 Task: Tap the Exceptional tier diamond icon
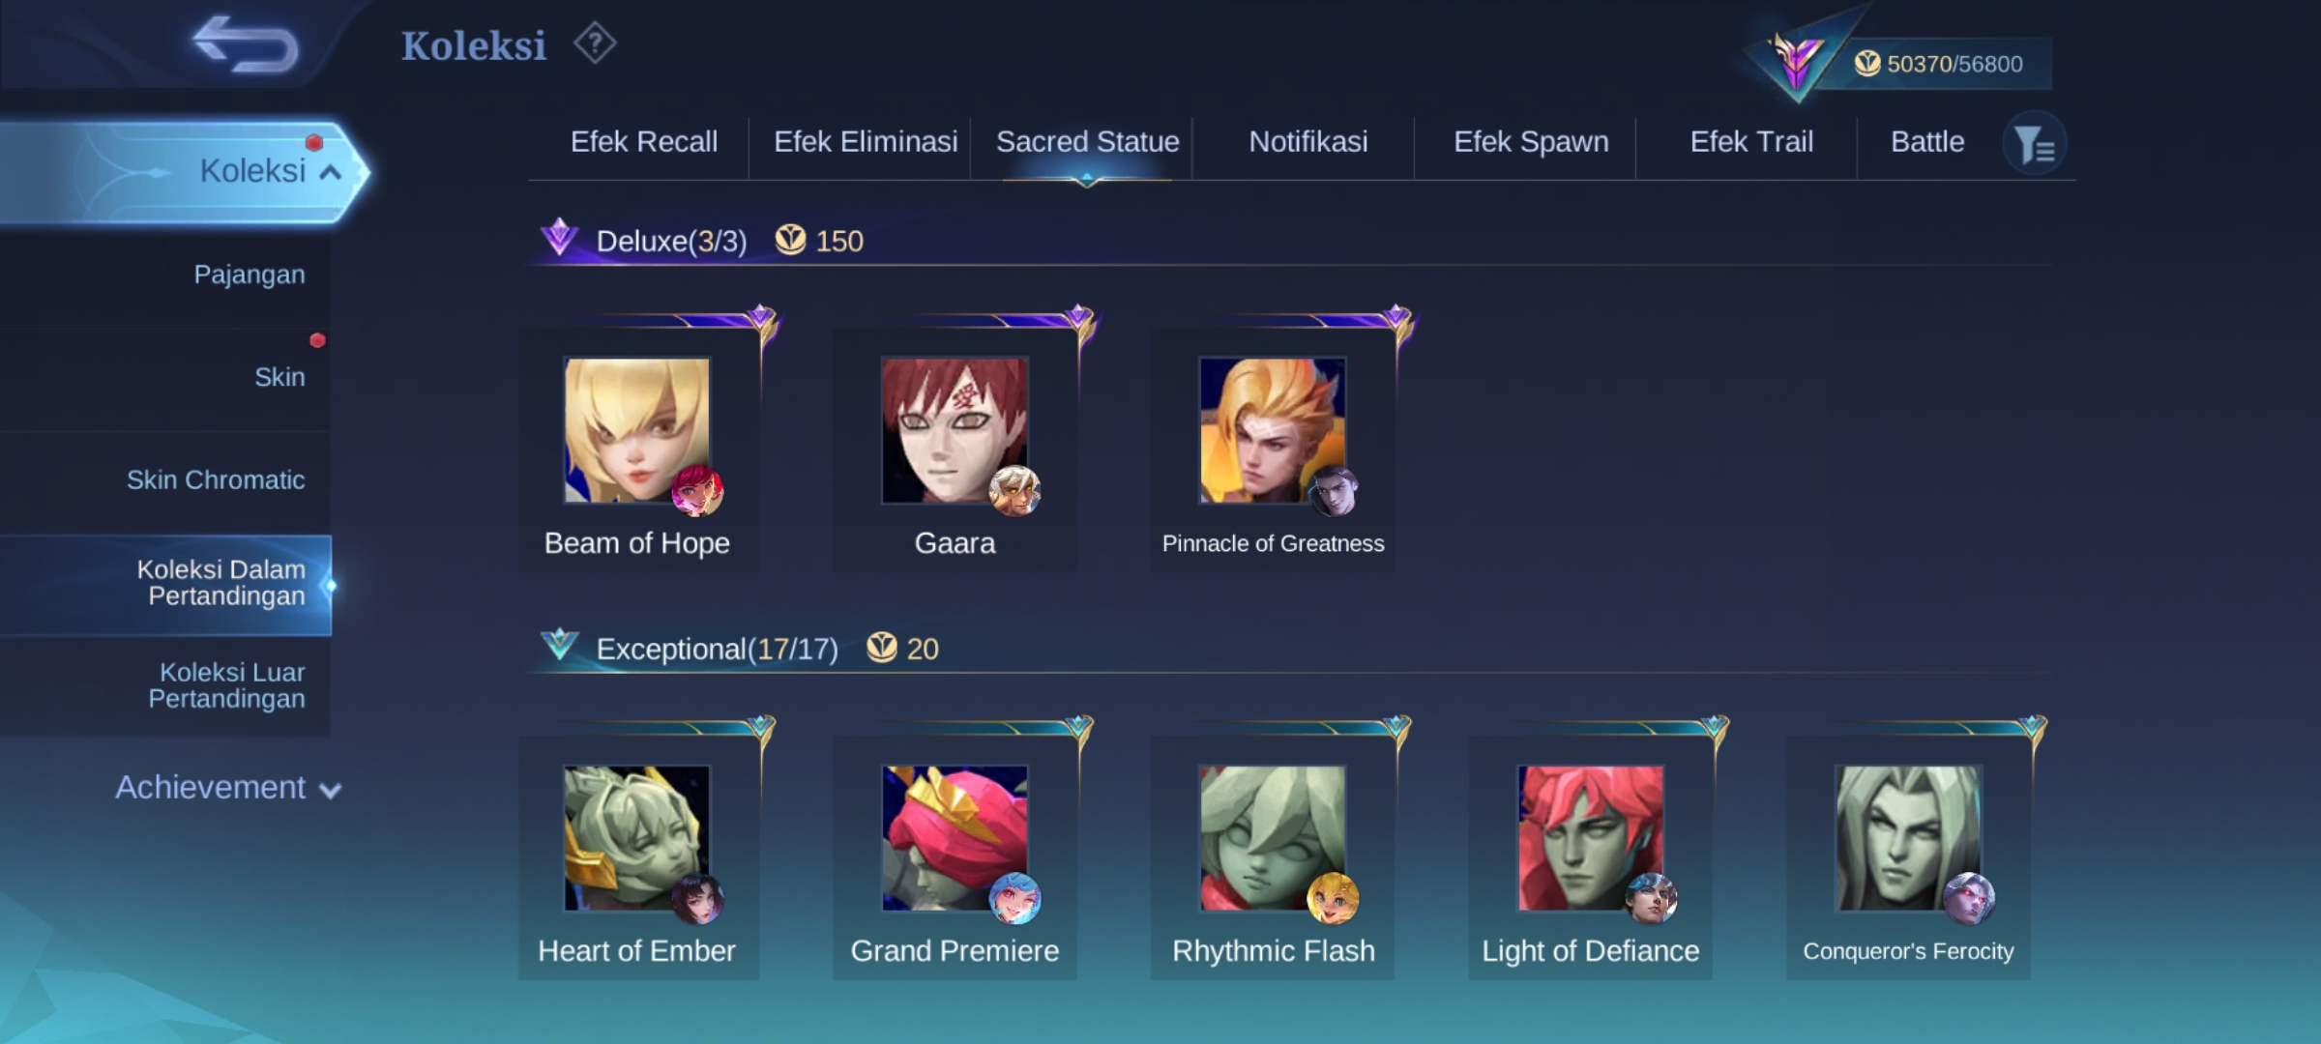pos(559,644)
